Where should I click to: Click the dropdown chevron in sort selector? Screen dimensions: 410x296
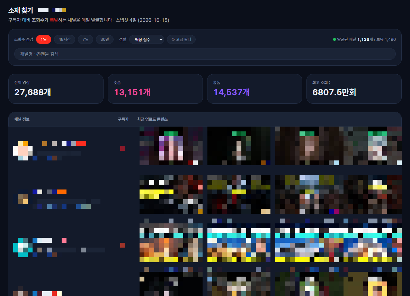point(161,39)
